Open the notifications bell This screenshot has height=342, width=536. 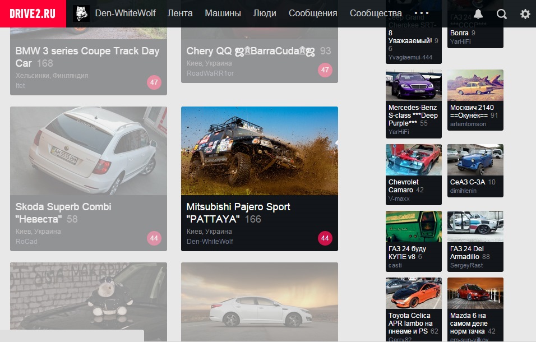click(x=478, y=13)
